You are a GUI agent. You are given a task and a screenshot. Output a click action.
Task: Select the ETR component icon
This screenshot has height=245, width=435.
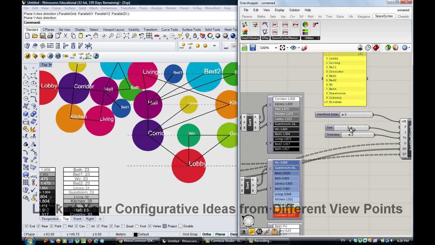point(285,32)
